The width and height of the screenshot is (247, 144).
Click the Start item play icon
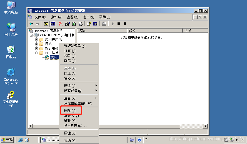pos(113,24)
